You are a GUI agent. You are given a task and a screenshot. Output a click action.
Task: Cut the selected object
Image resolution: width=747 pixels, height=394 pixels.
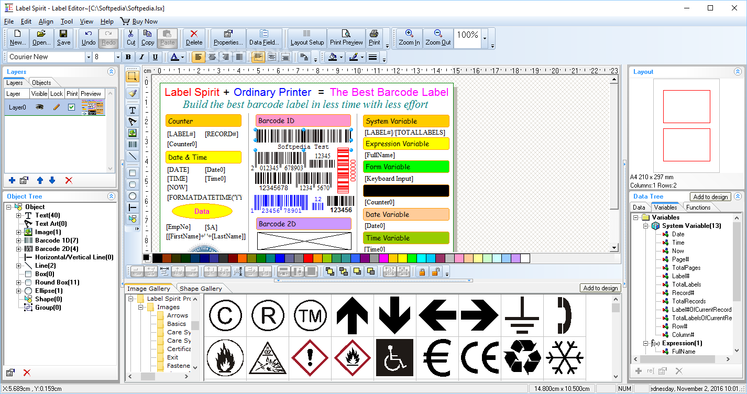click(131, 38)
